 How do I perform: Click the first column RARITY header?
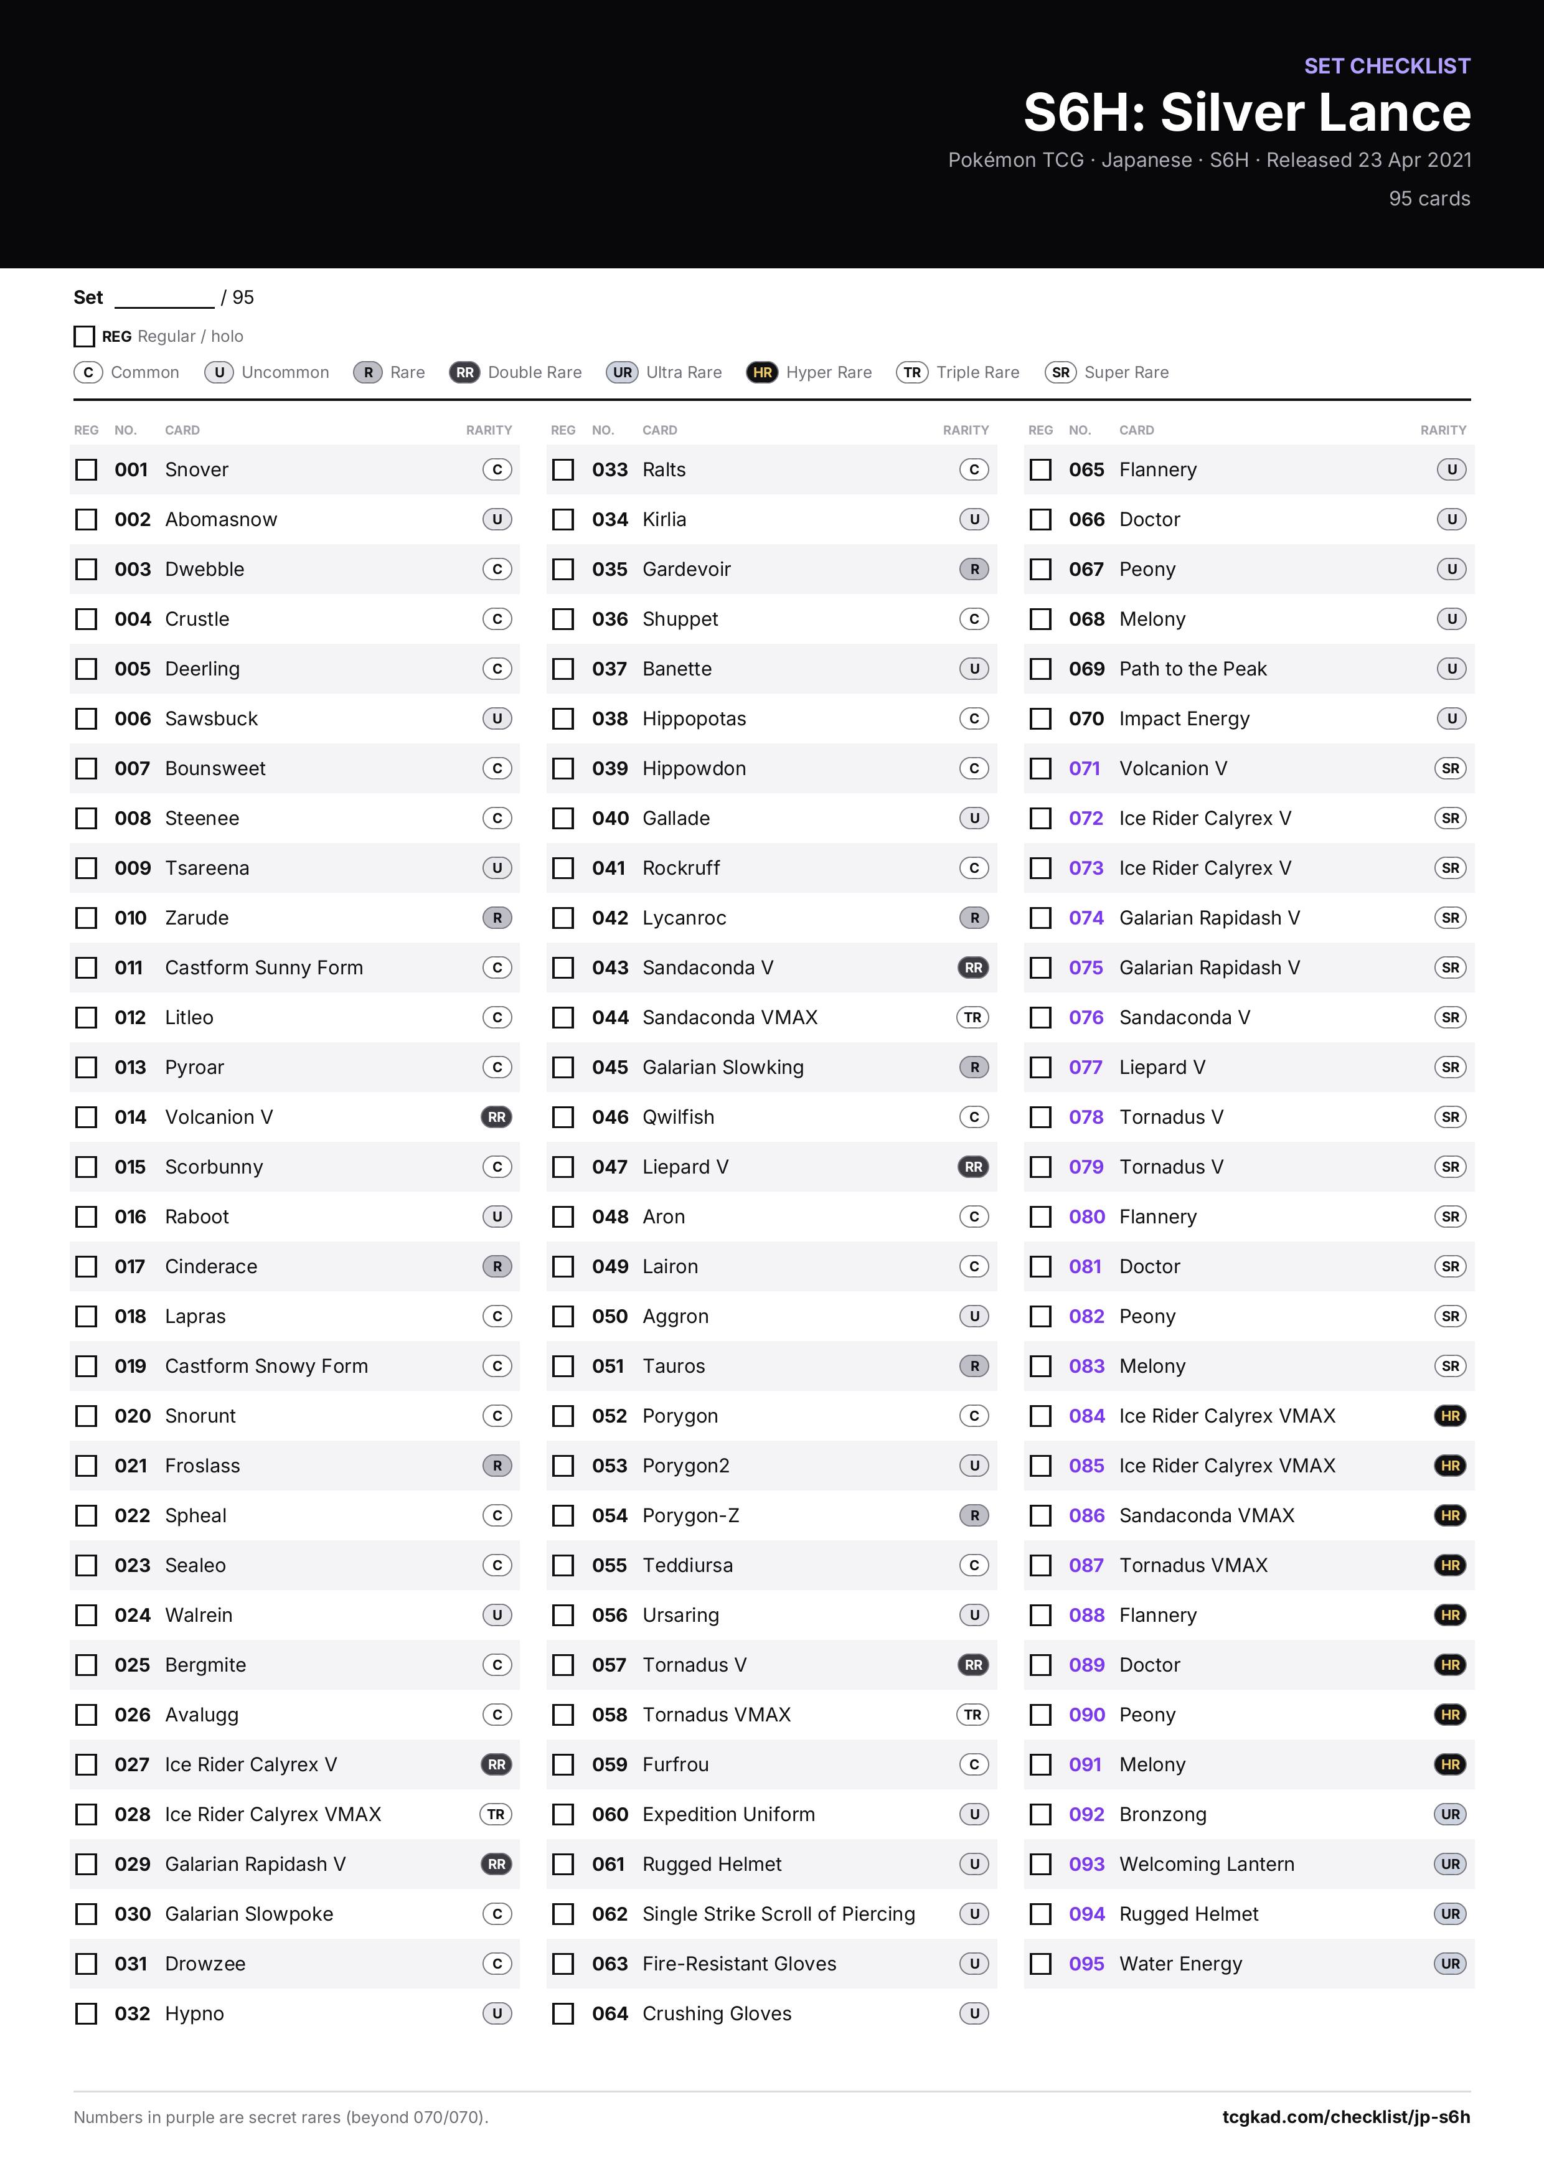489,430
